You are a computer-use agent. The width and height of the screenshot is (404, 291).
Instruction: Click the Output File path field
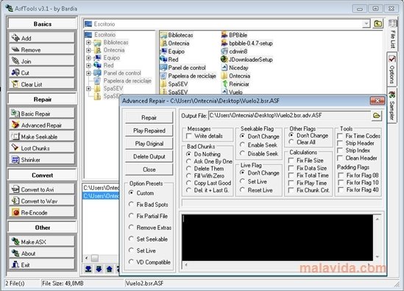point(289,116)
